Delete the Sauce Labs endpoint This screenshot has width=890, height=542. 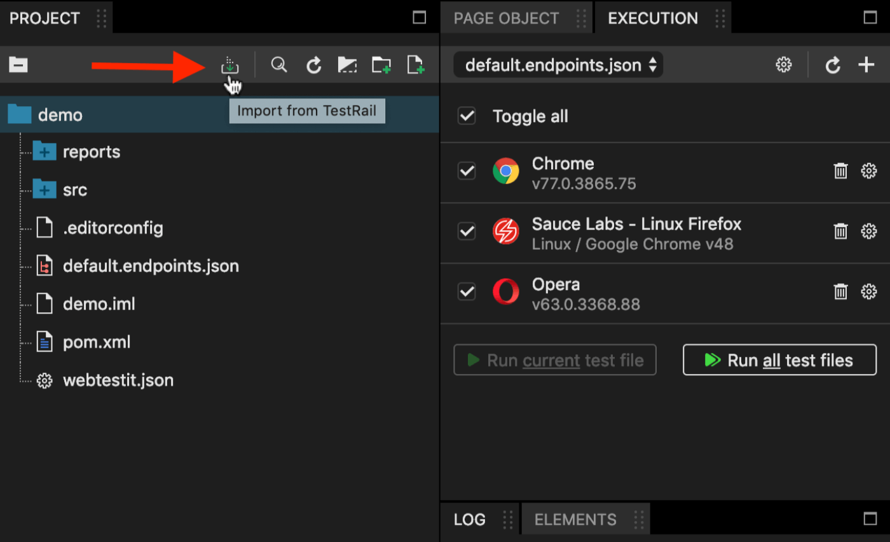(841, 232)
